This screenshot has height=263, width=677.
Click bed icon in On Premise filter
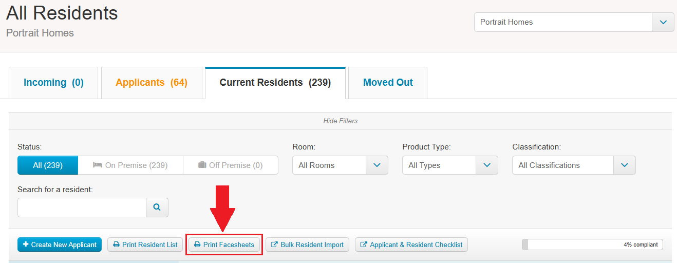pyautogui.click(x=97, y=165)
